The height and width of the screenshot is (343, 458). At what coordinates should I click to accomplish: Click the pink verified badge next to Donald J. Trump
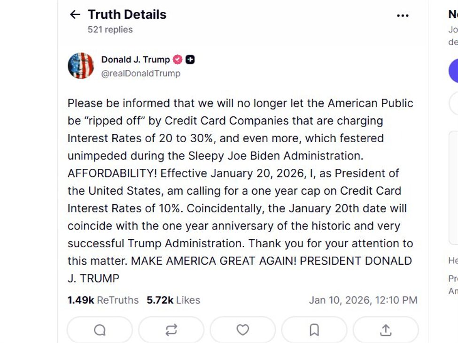[177, 59]
